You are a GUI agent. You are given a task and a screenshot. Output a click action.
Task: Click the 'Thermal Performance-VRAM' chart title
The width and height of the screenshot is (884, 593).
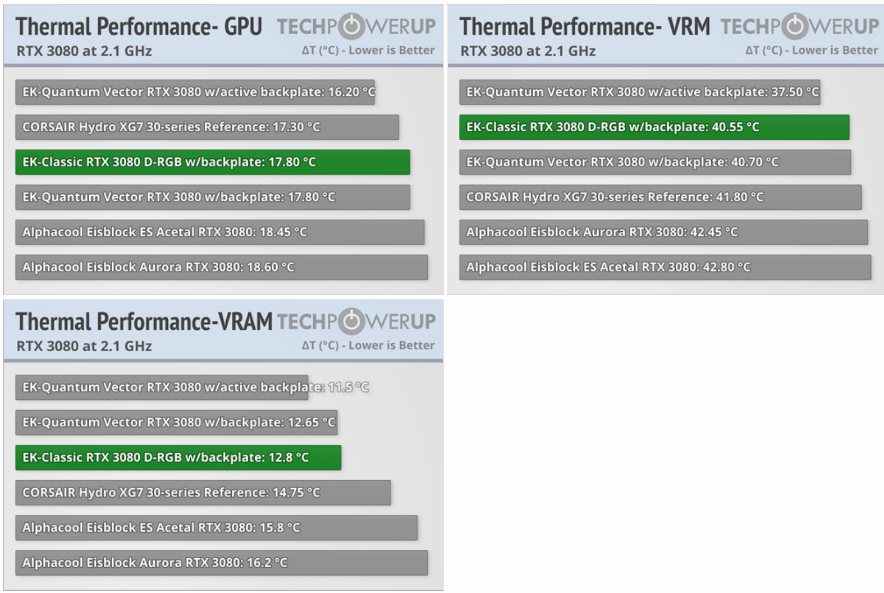[144, 321]
